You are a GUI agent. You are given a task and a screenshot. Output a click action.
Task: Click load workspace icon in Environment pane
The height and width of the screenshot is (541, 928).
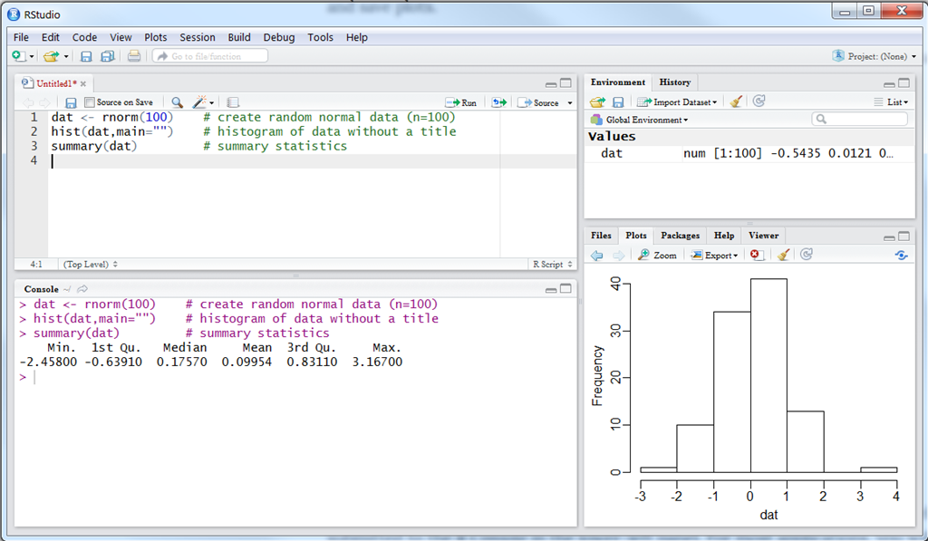[x=598, y=101]
